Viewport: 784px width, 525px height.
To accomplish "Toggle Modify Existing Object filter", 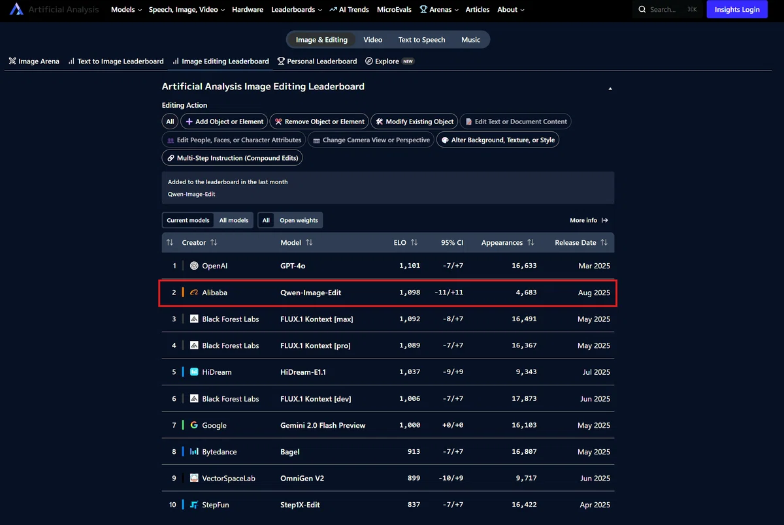I will pos(414,121).
